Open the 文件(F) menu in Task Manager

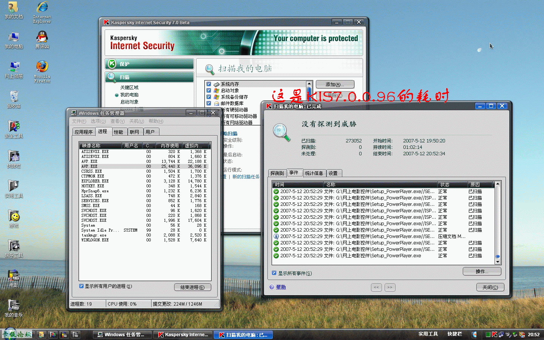tap(79, 121)
